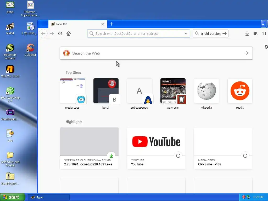
Task: Expand the address bar history dropdown
Action: (186, 33)
